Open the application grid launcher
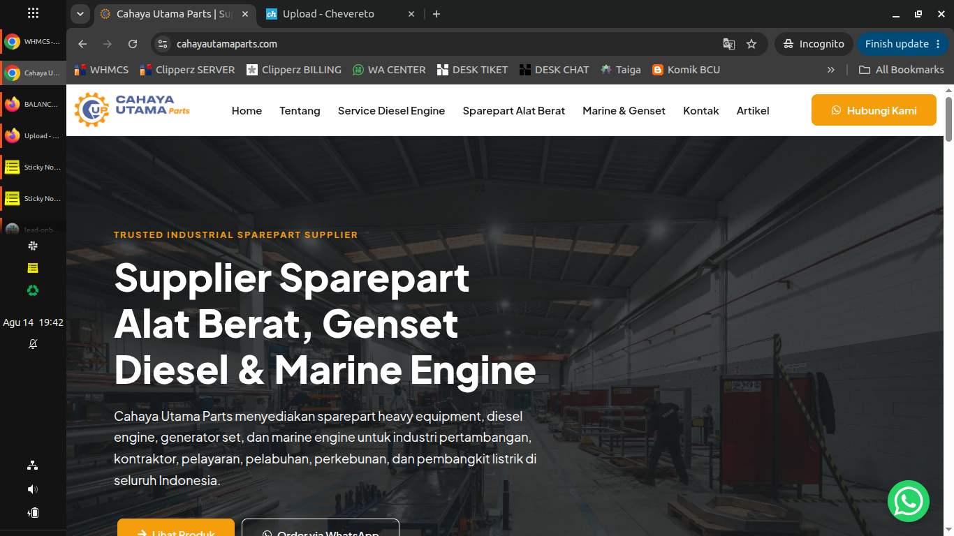The height and width of the screenshot is (536, 954). pos(33,13)
